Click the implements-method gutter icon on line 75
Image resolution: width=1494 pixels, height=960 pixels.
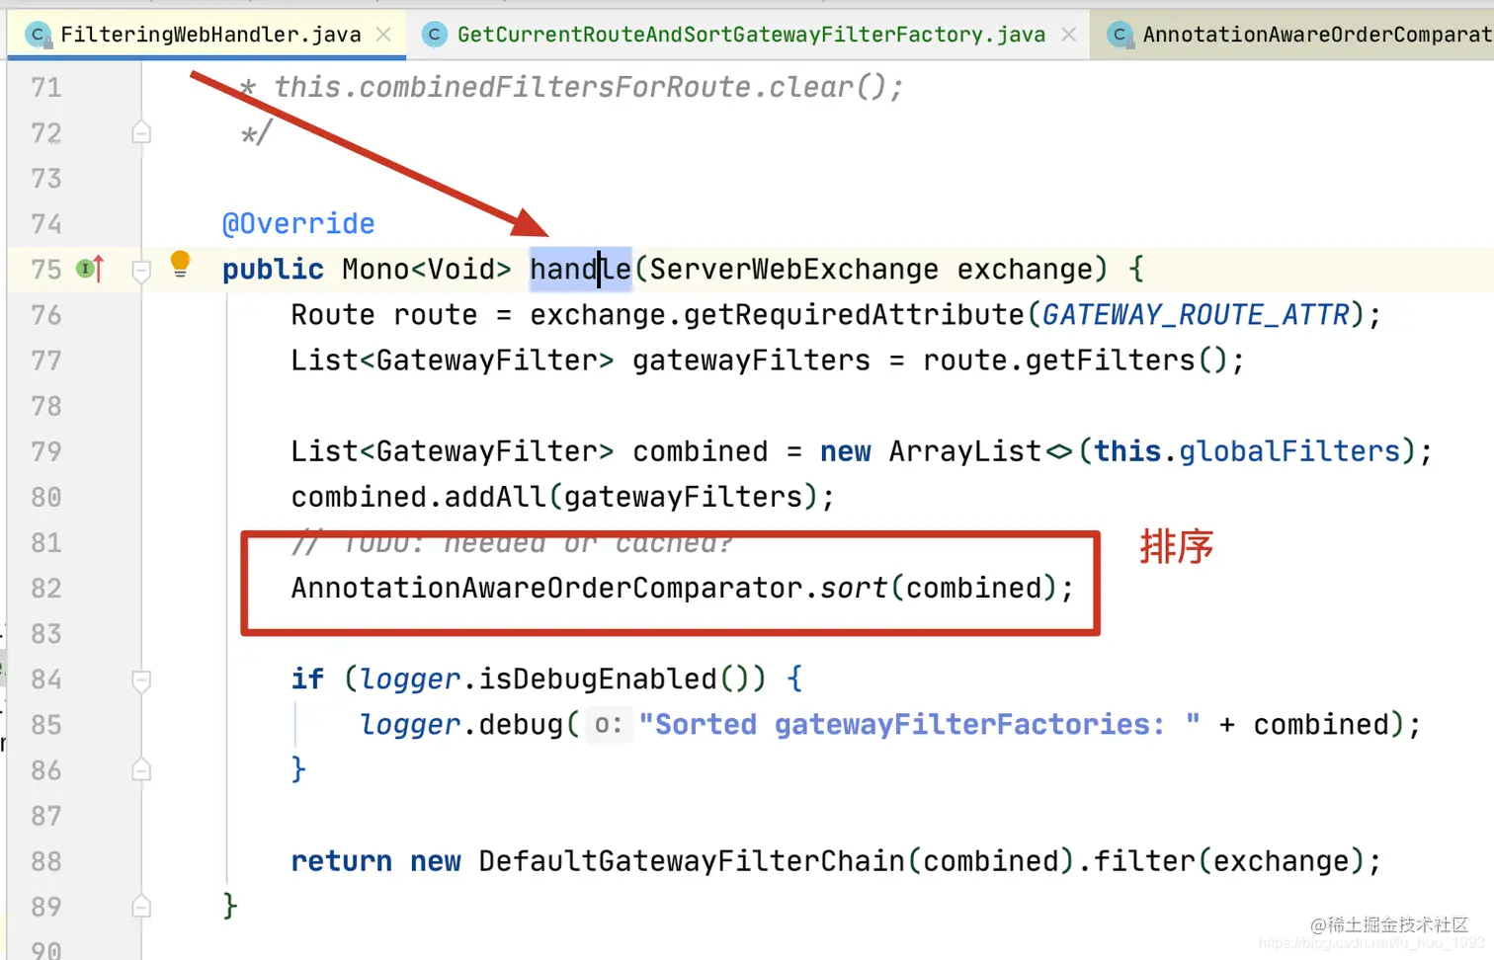point(90,268)
